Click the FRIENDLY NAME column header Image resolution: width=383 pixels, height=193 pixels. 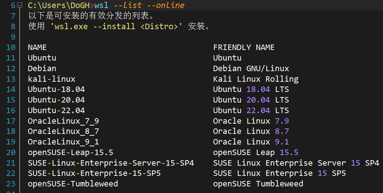(x=244, y=47)
